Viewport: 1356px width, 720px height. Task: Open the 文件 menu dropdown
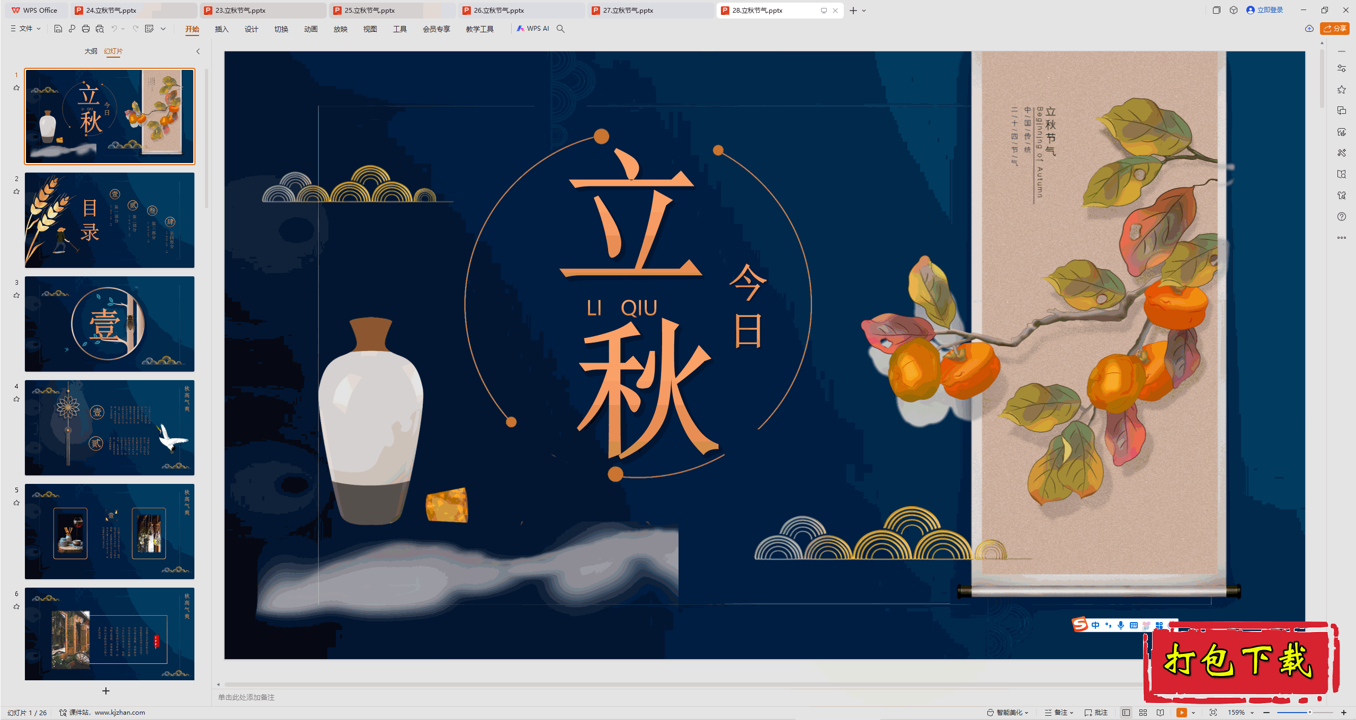pos(26,29)
